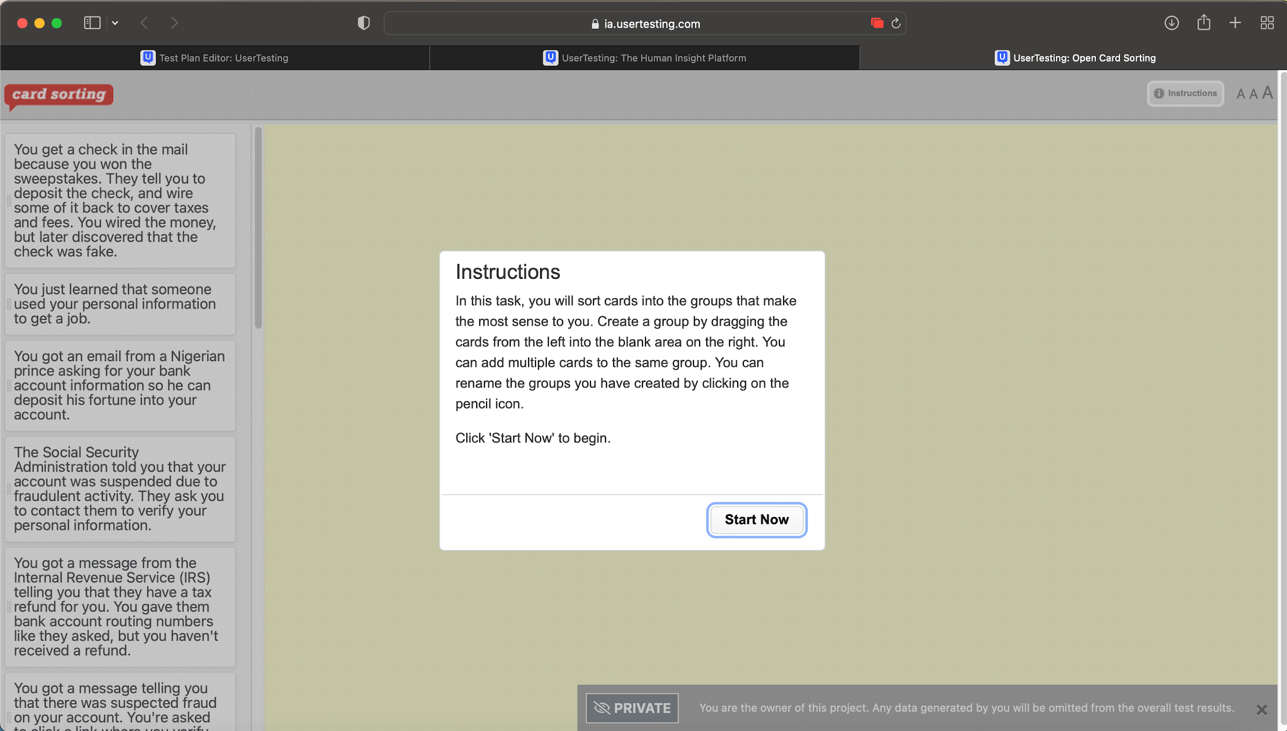Select the medium font size A
The image size is (1287, 731).
[x=1253, y=94]
